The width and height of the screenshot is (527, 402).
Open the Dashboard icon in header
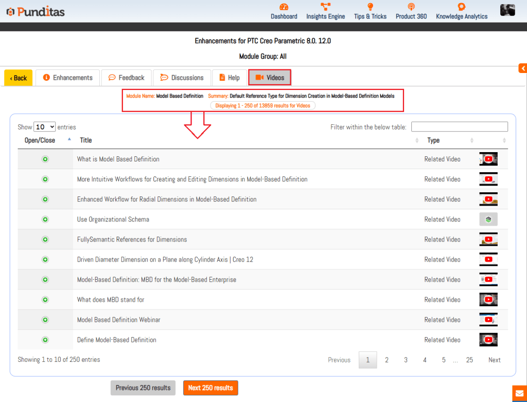tap(284, 7)
